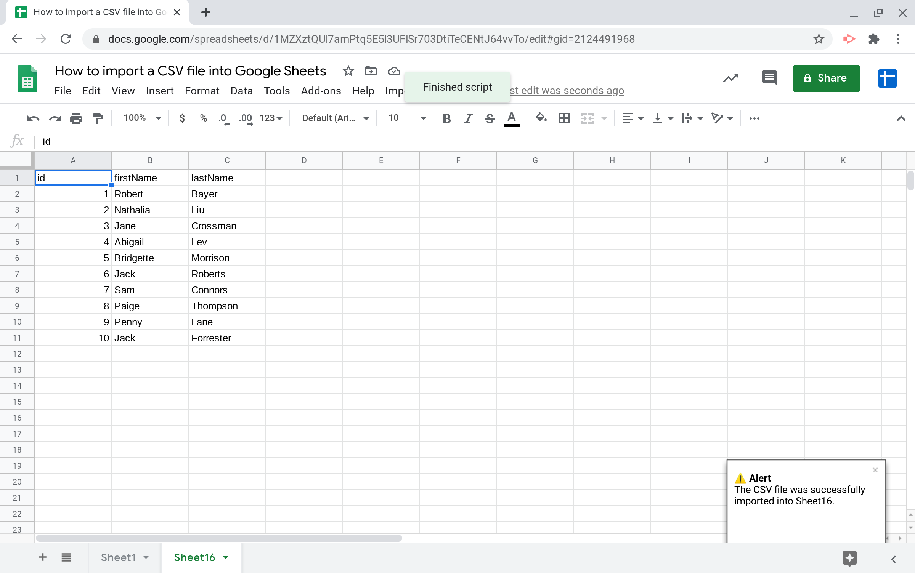
Task: Bookmark this page with star icon
Action: pyautogui.click(x=819, y=39)
